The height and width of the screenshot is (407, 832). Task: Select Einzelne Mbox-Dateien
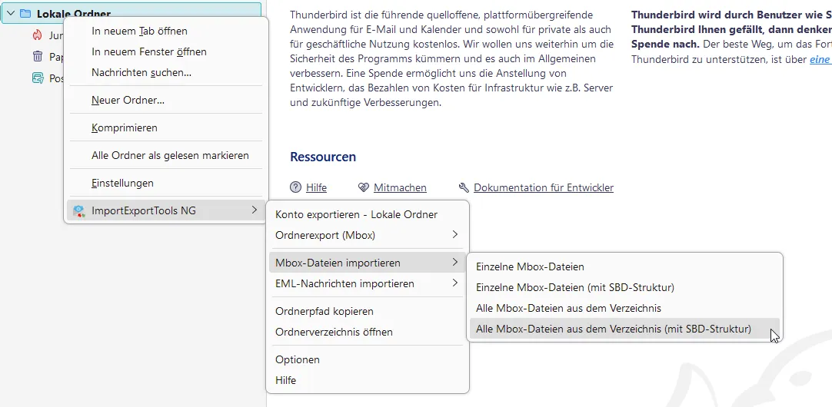point(624,267)
